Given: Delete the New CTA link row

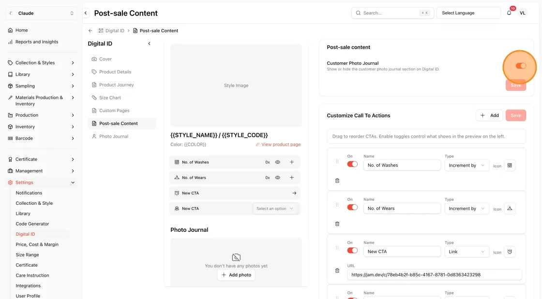Looking at the screenshot, I should [337, 271].
